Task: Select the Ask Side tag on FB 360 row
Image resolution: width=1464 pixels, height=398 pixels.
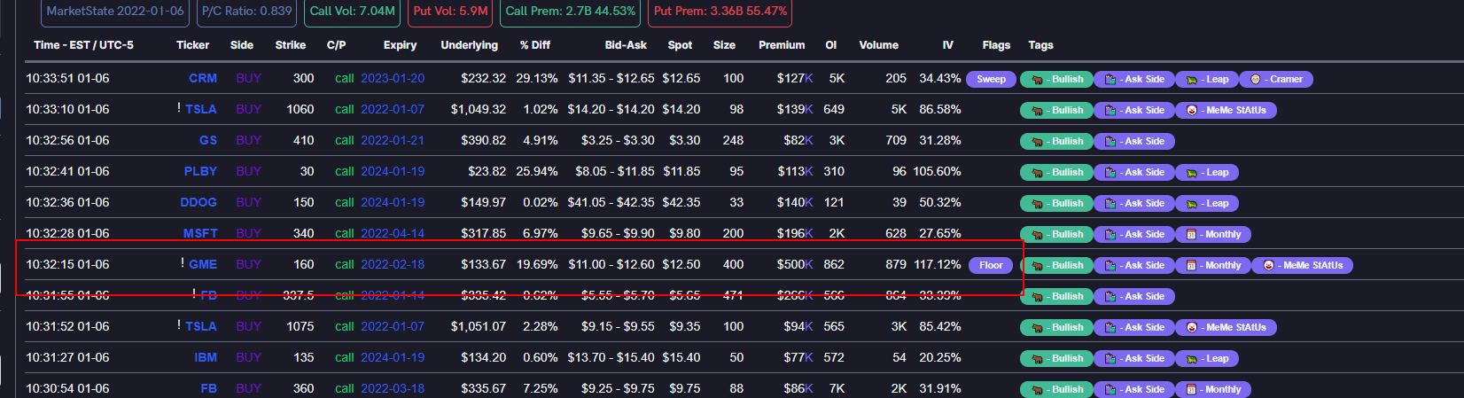Action: tap(1134, 389)
